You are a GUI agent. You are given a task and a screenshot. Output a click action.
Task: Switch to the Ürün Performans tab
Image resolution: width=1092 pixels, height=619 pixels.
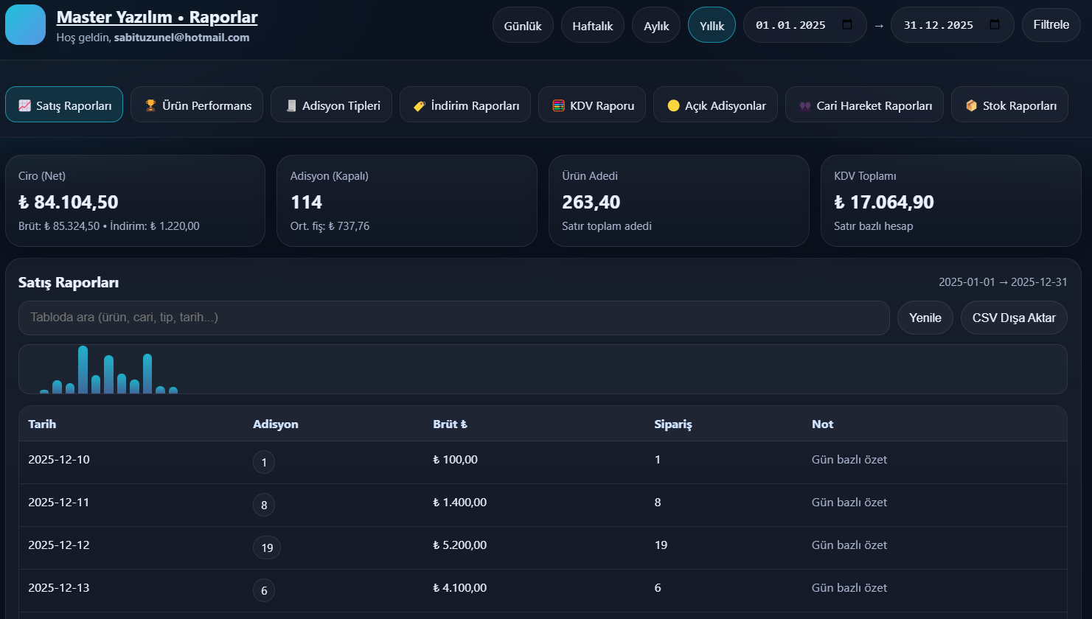tap(197, 105)
